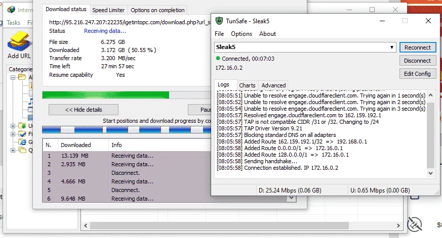Viewport: 442px width, 238px height.
Task: Click the log scrollbar down arrow
Action: click(x=430, y=173)
